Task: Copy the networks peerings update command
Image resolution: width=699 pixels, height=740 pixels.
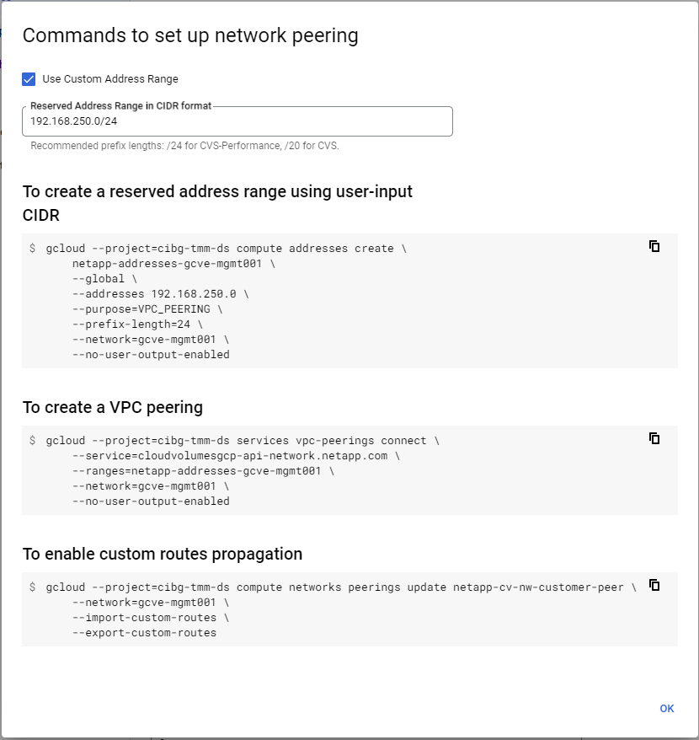Action: [x=654, y=585]
